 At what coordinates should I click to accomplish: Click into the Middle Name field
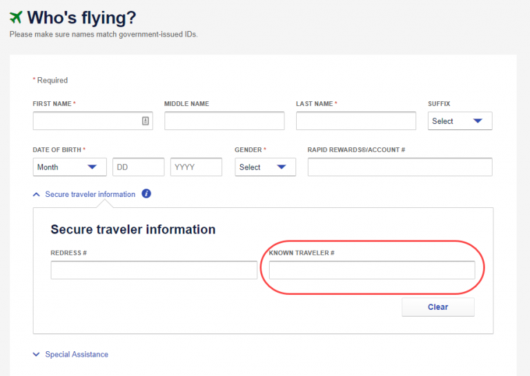tap(224, 121)
